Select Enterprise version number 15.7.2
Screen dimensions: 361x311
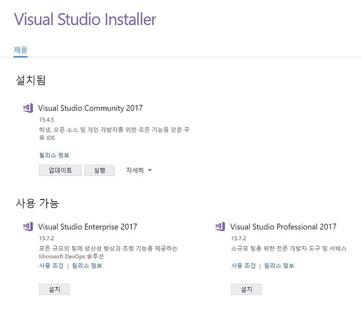(x=47, y=238)
